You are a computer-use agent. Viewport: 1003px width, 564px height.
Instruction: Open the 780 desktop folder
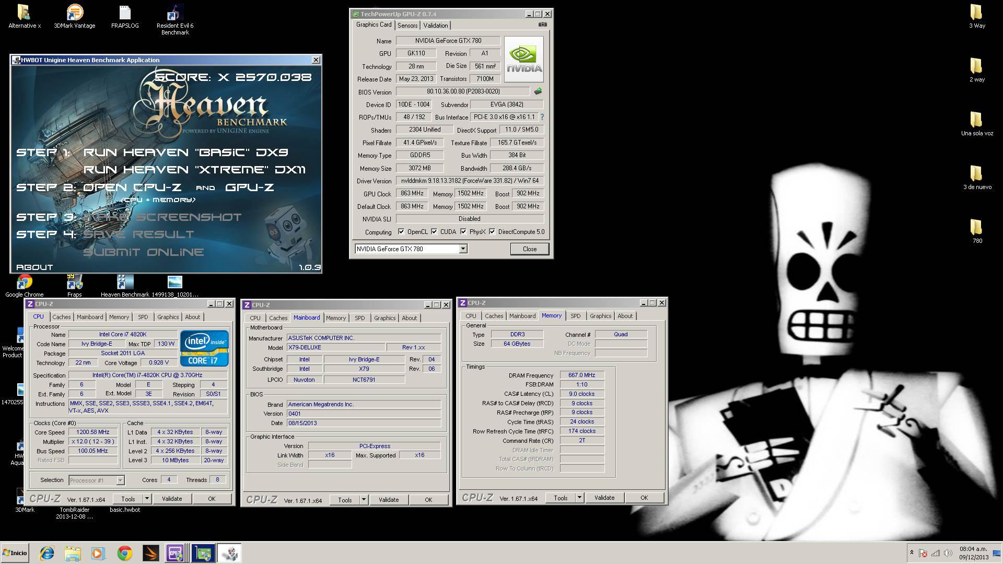click(x=977, y=231)
